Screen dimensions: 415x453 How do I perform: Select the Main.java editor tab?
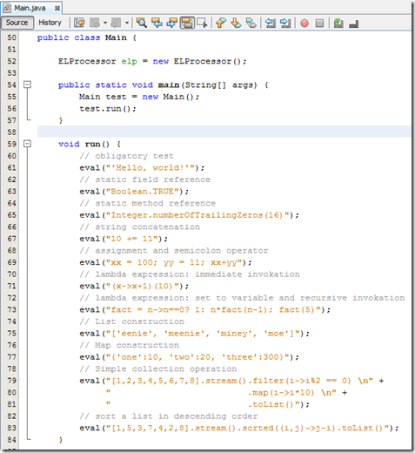click(x=30, y=8)
